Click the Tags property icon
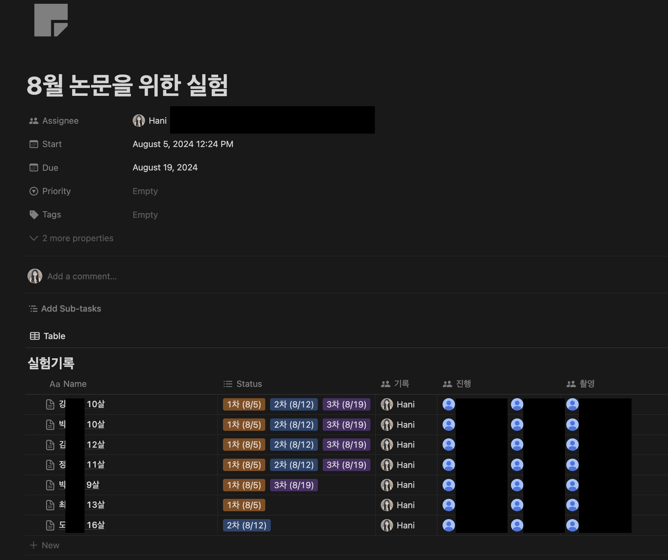This screenshot has height=560, width=668. 34,215
